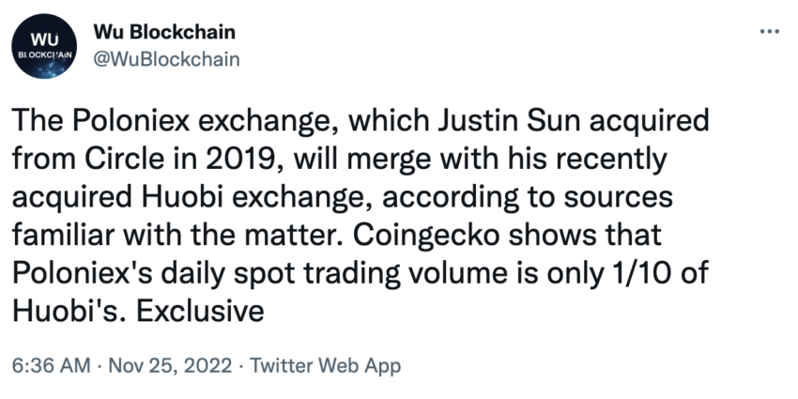Click the @WuBlockchain handle
Viewport: 798px width, 399px height.
tap(167, 59)
